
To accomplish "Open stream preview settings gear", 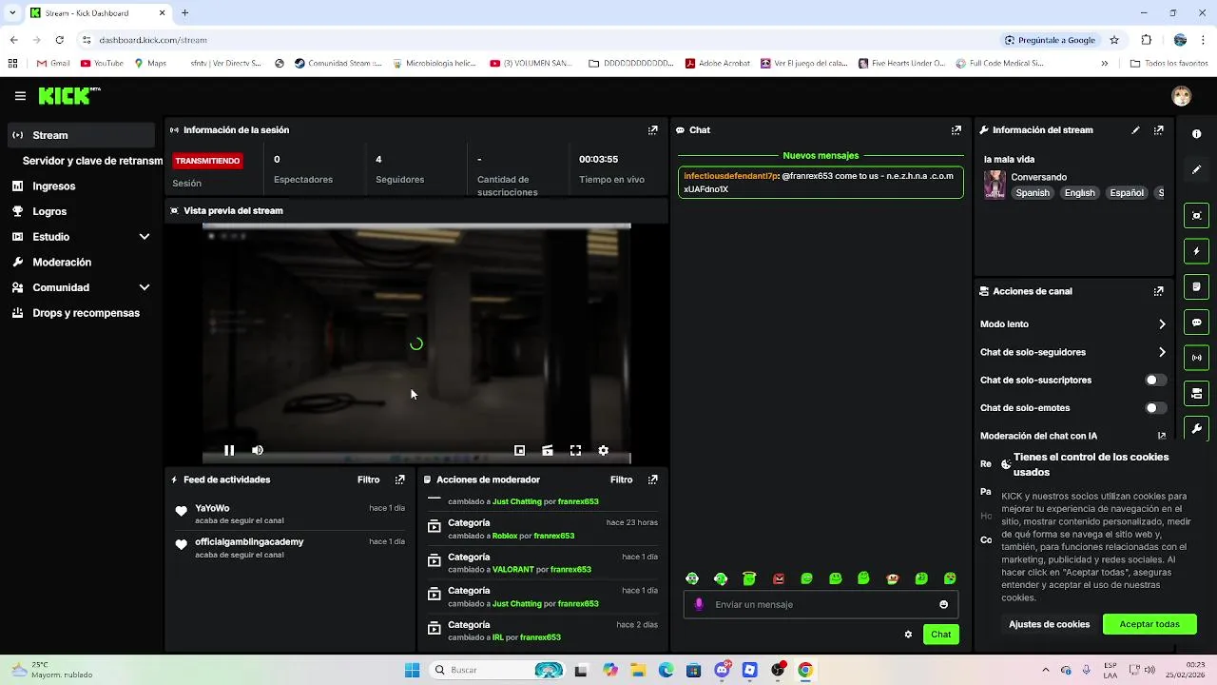I will point(603,450).
